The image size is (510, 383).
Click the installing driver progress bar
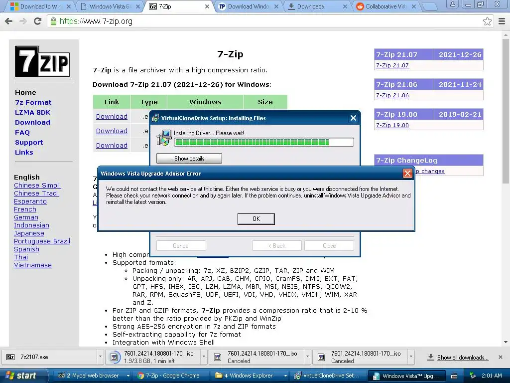[x=264, y=142]
